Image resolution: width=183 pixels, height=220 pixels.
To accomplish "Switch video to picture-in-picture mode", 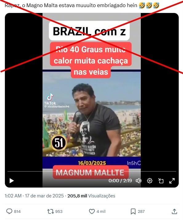I will [161, 181].
